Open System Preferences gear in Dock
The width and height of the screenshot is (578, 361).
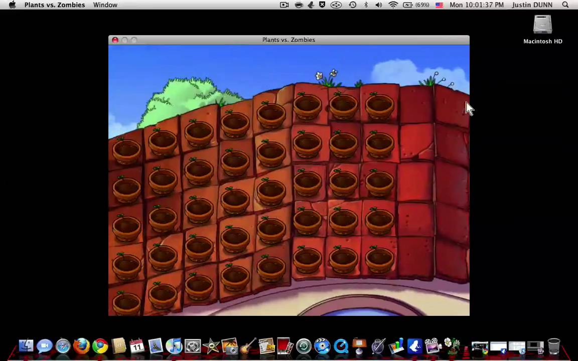(193, 346)
